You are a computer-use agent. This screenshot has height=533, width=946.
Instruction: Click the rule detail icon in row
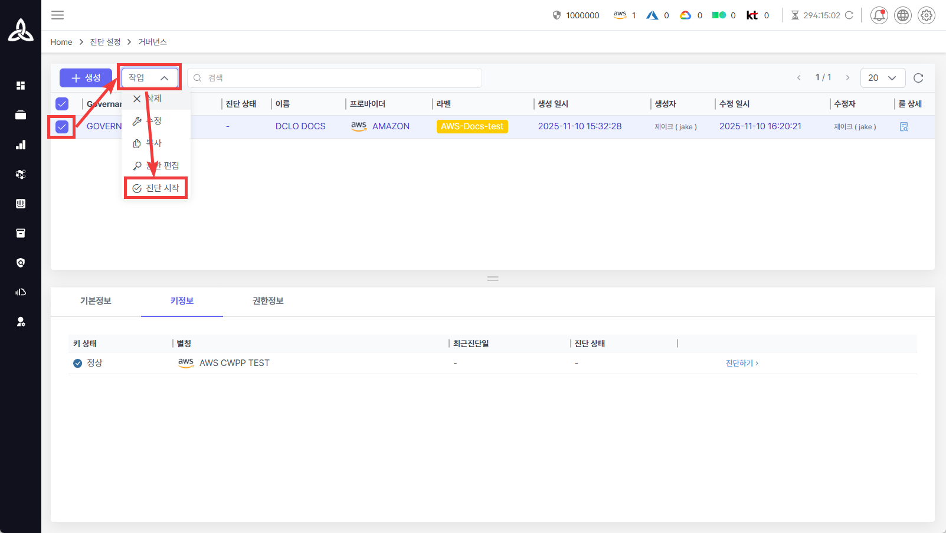[x=904, y=127]
